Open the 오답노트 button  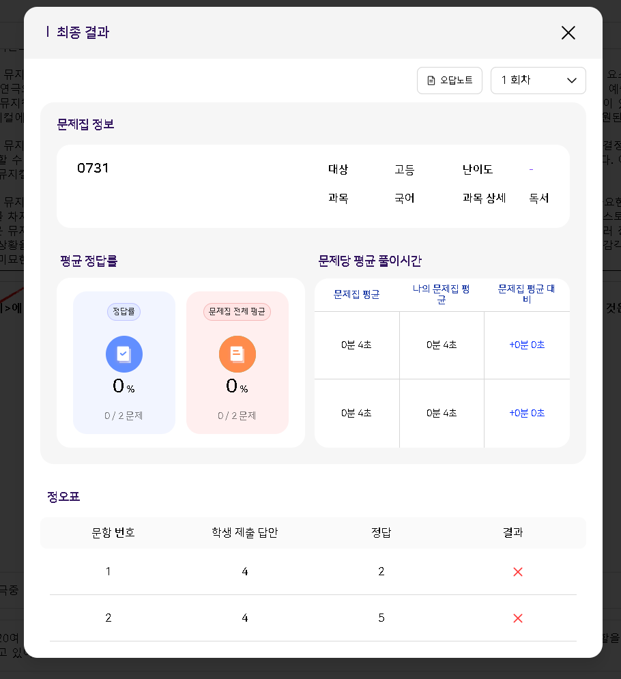coord(450,81)
